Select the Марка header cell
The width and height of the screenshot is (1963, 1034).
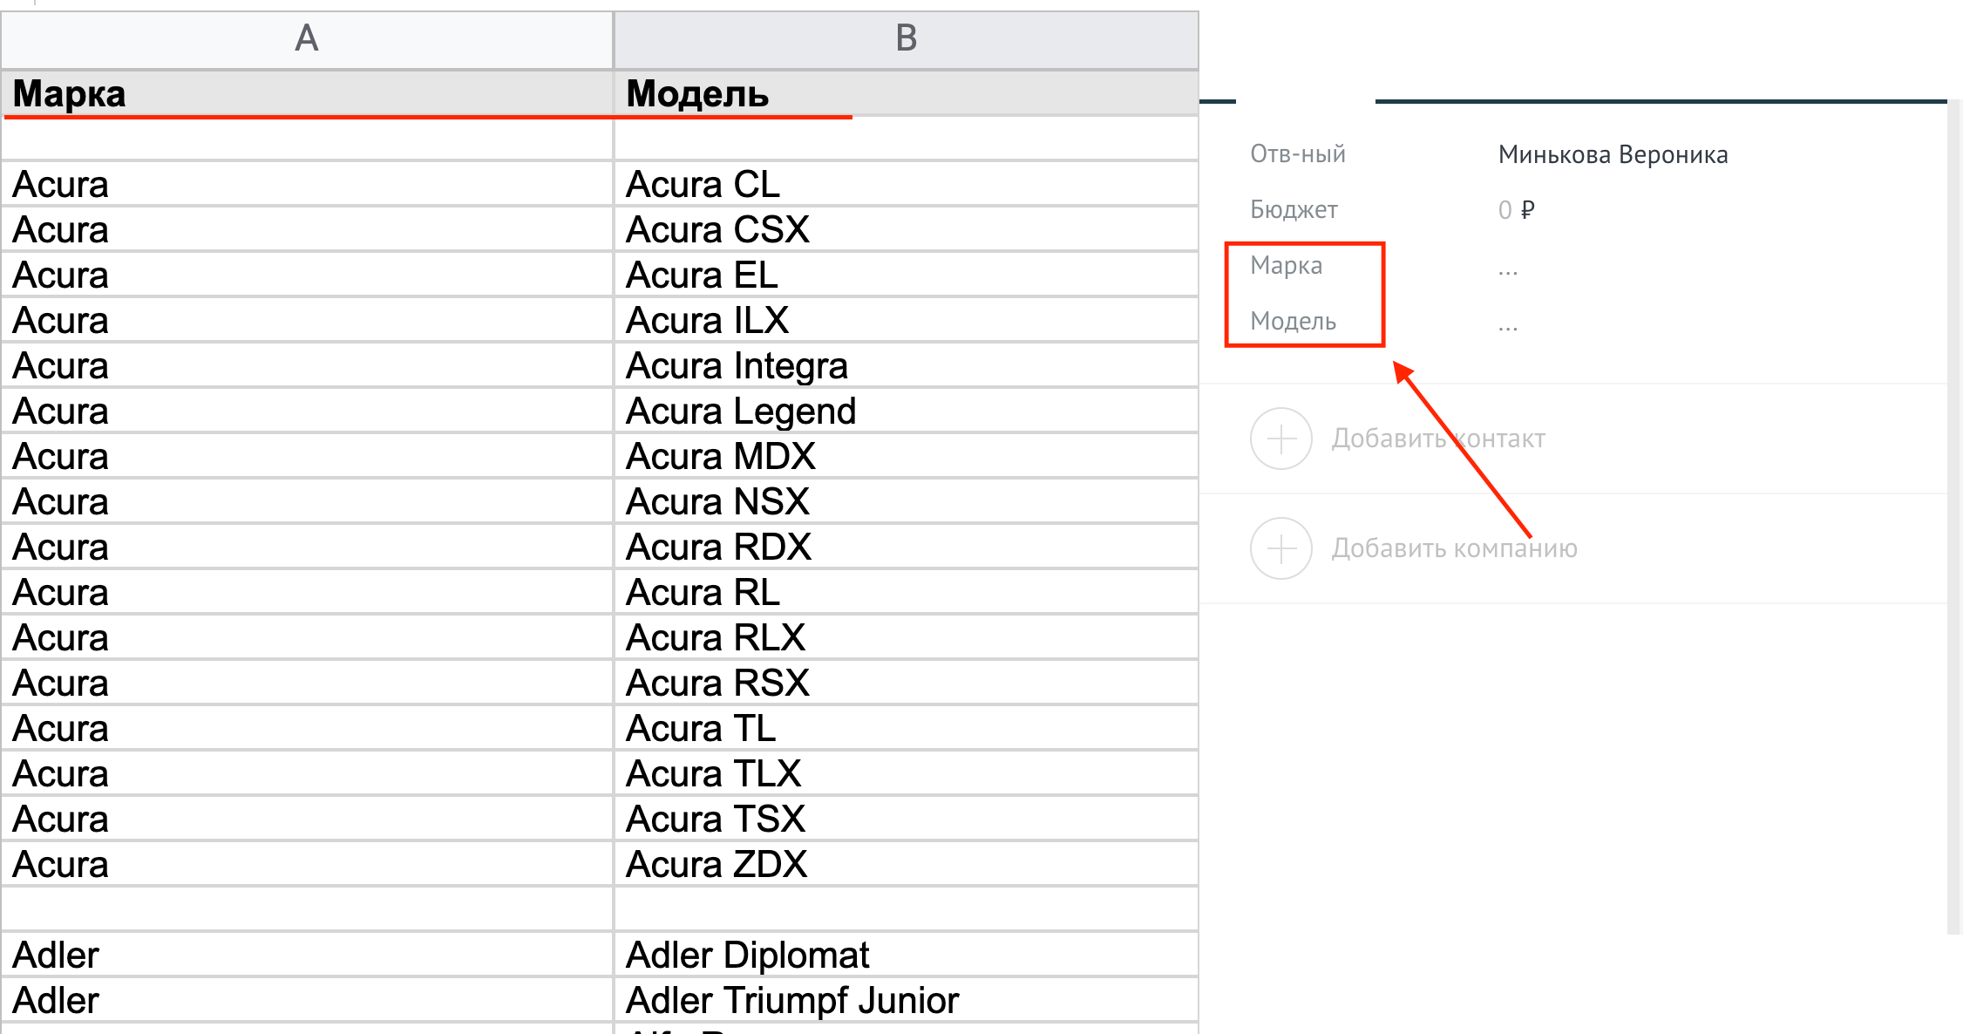point(307,93)
